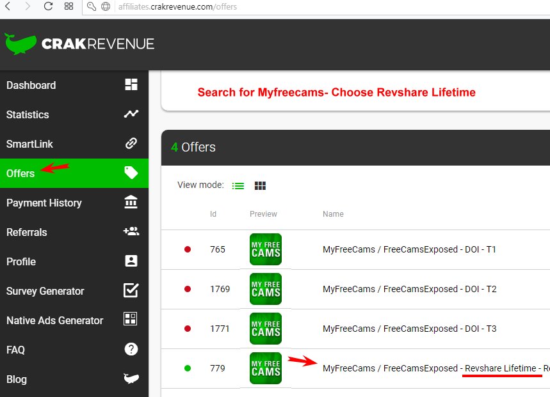550x397 pixels.
Task: Open SmartLink in the sidebar
Action: tap(74, 144)
